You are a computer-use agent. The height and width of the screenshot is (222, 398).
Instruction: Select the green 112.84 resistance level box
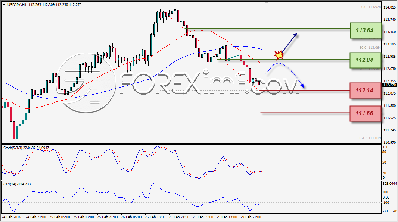(x=366, y=60)
